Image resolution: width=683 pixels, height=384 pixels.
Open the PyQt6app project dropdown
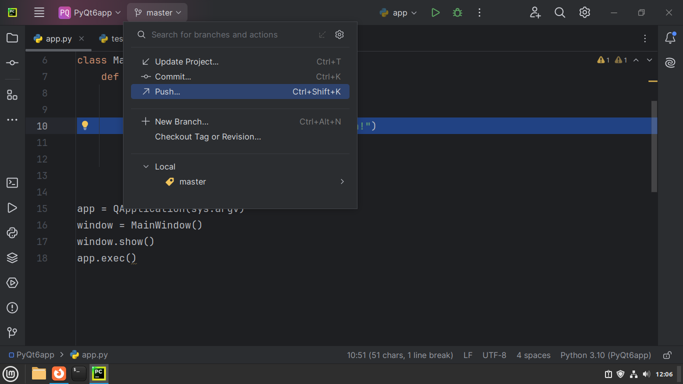(x=90, y=12)
